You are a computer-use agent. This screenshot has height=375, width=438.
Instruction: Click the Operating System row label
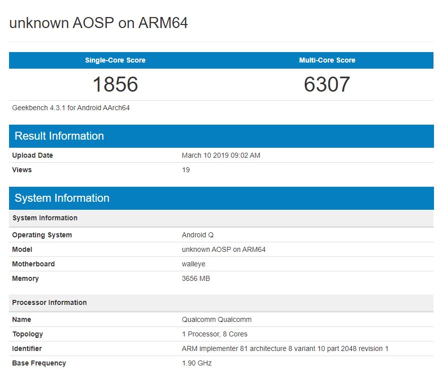(x=42, y=235)
